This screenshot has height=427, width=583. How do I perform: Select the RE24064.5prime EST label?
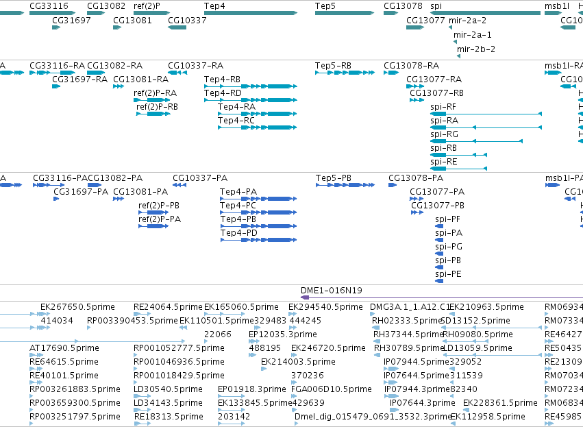tap(168, 307)
